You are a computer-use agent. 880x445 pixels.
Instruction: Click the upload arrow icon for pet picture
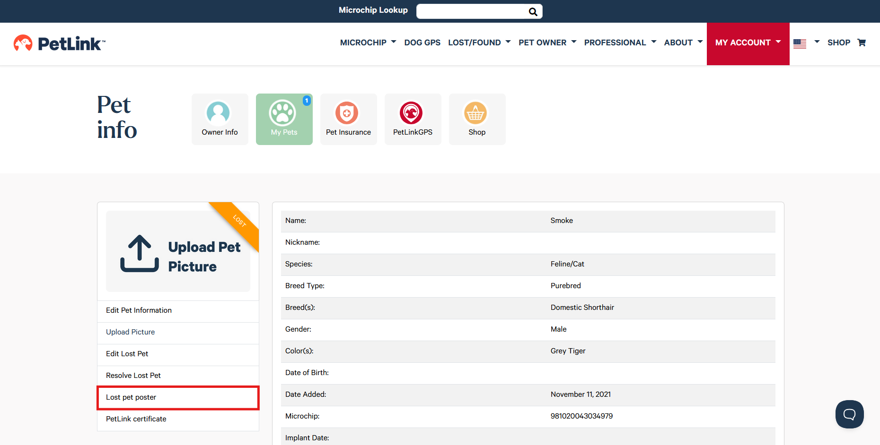click(140, 253)
